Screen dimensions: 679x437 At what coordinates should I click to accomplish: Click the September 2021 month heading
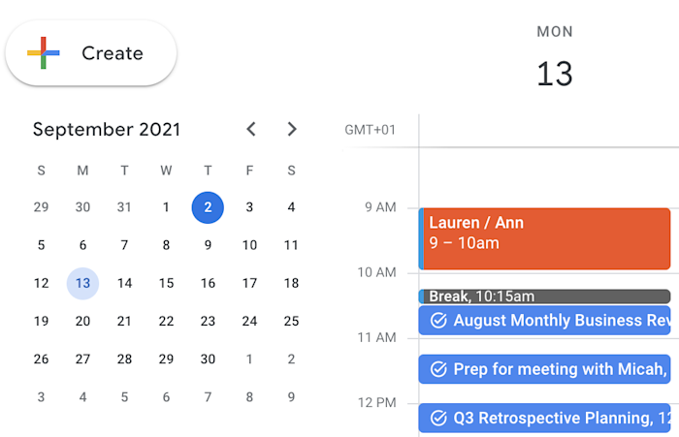(107, 130)
